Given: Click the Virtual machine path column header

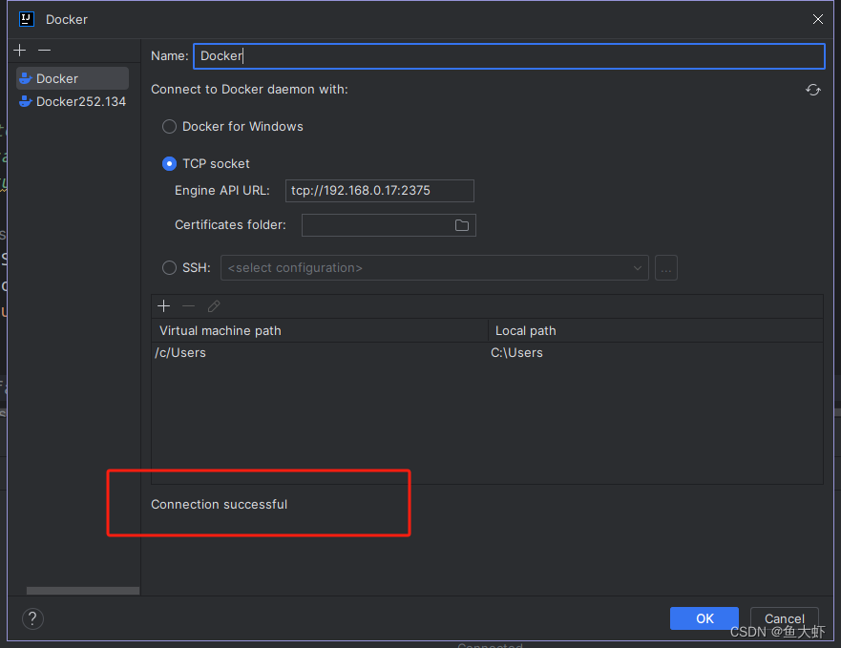Looking at the screenshot, I should [x=320, y=330].
